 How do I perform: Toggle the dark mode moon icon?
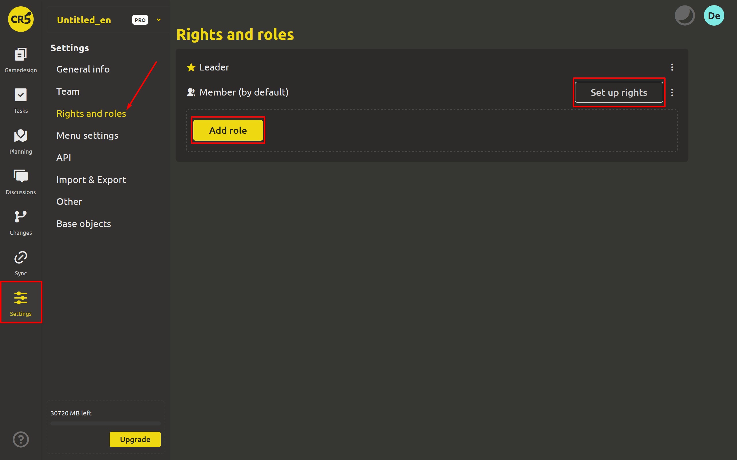(684, 16)
